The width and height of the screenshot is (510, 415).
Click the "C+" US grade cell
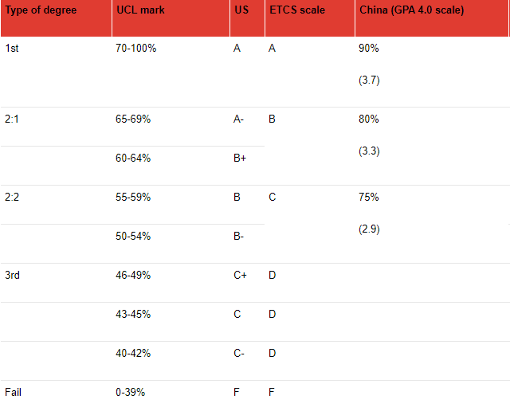(240, 275)
